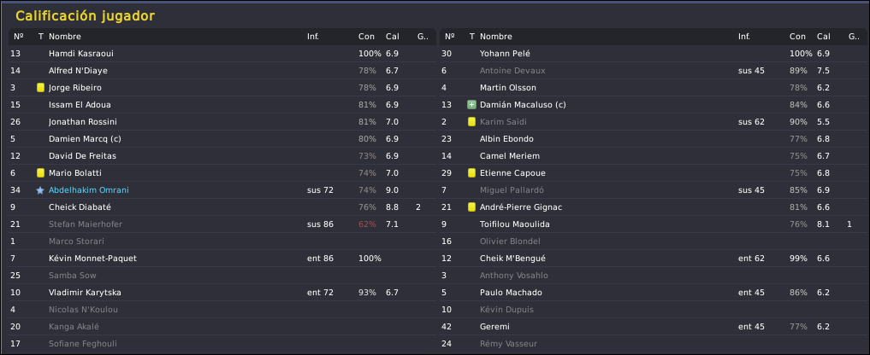The height and width of the screenshot is (355, 870).
Task: Click Jorge Ribeiro's yellow card icon
Action: click(x=40, y=88)
